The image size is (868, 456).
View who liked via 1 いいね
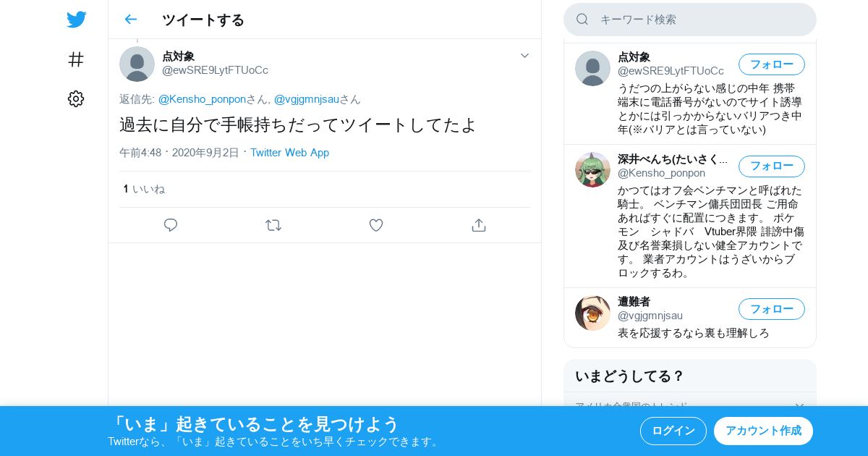[x=144, y=189]
